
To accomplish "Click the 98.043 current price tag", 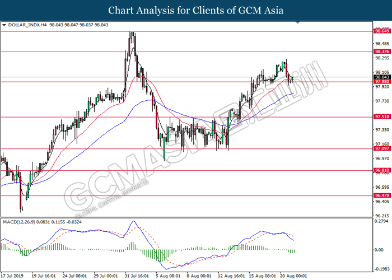I will tap(381, 77).
